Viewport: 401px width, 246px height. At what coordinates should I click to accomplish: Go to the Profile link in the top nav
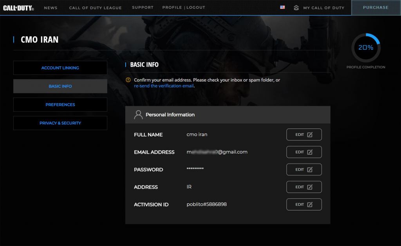click(172, 7)
